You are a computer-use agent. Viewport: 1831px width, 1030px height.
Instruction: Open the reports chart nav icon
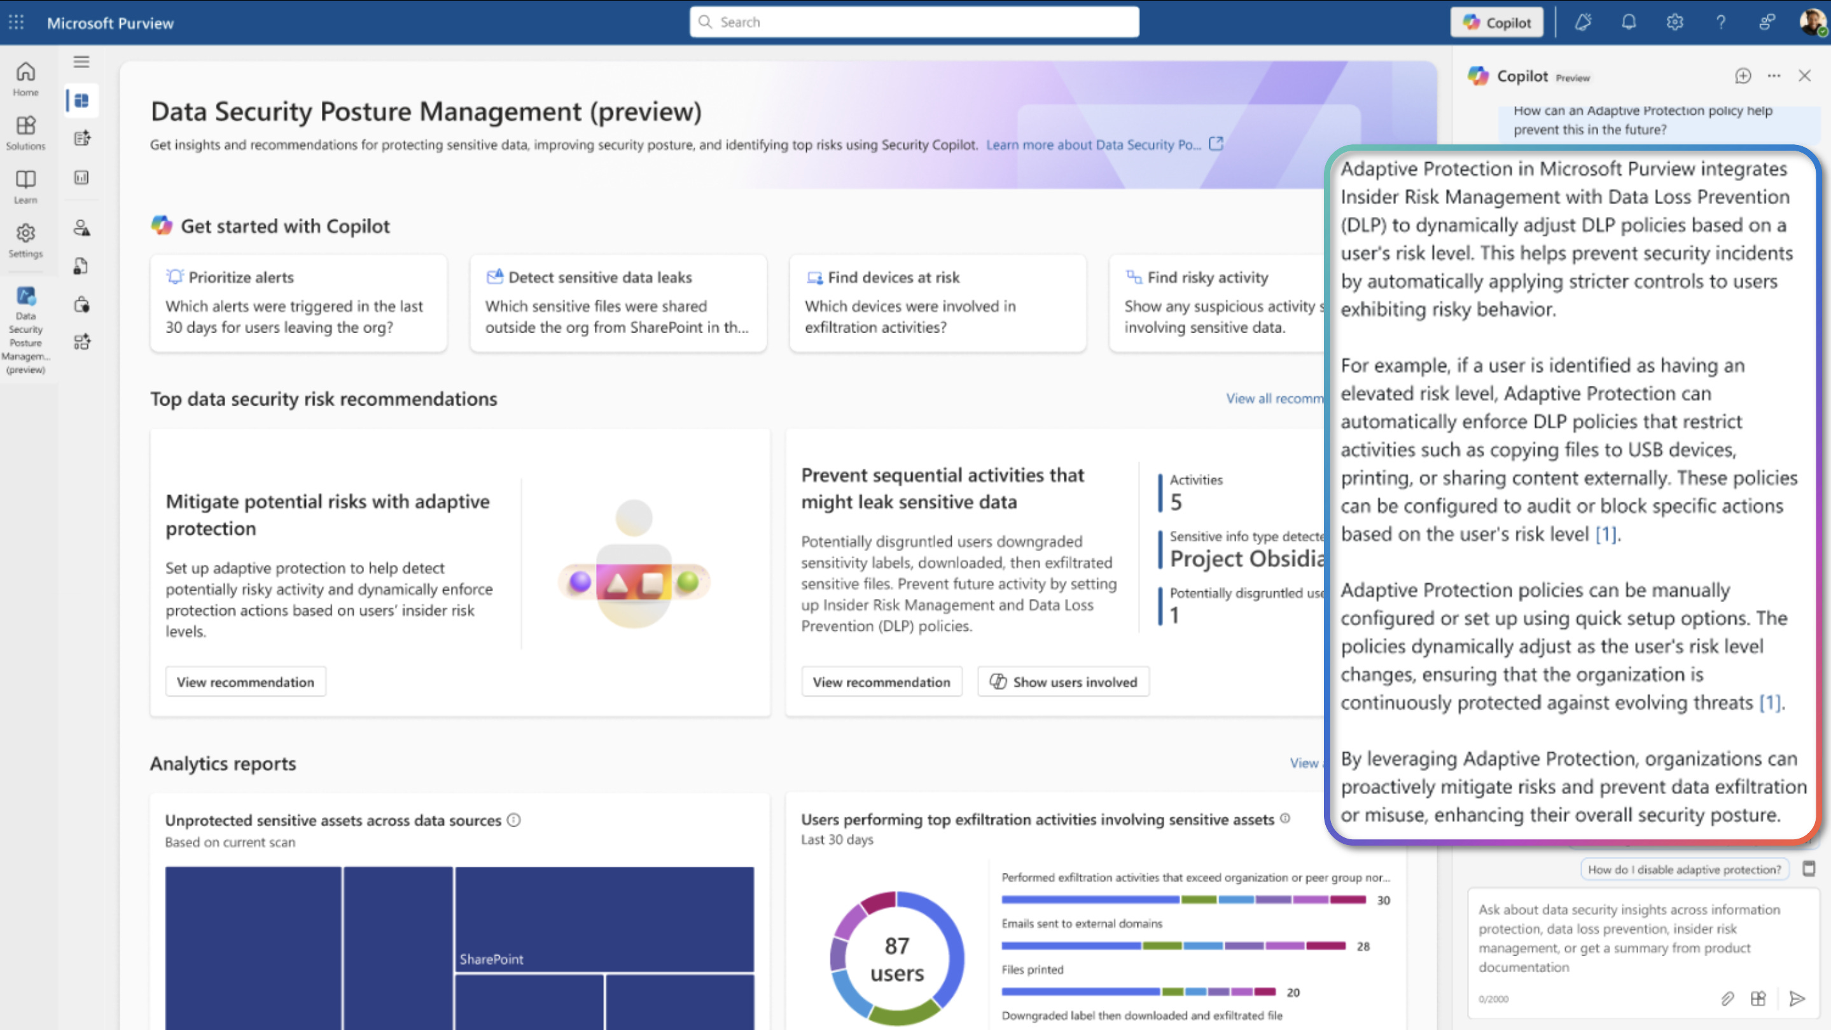click(x=81, y=177)
